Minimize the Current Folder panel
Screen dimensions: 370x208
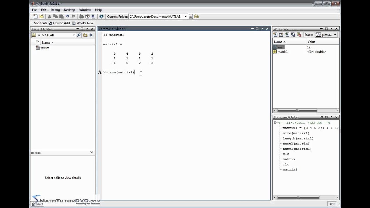[x=77, y=29]
